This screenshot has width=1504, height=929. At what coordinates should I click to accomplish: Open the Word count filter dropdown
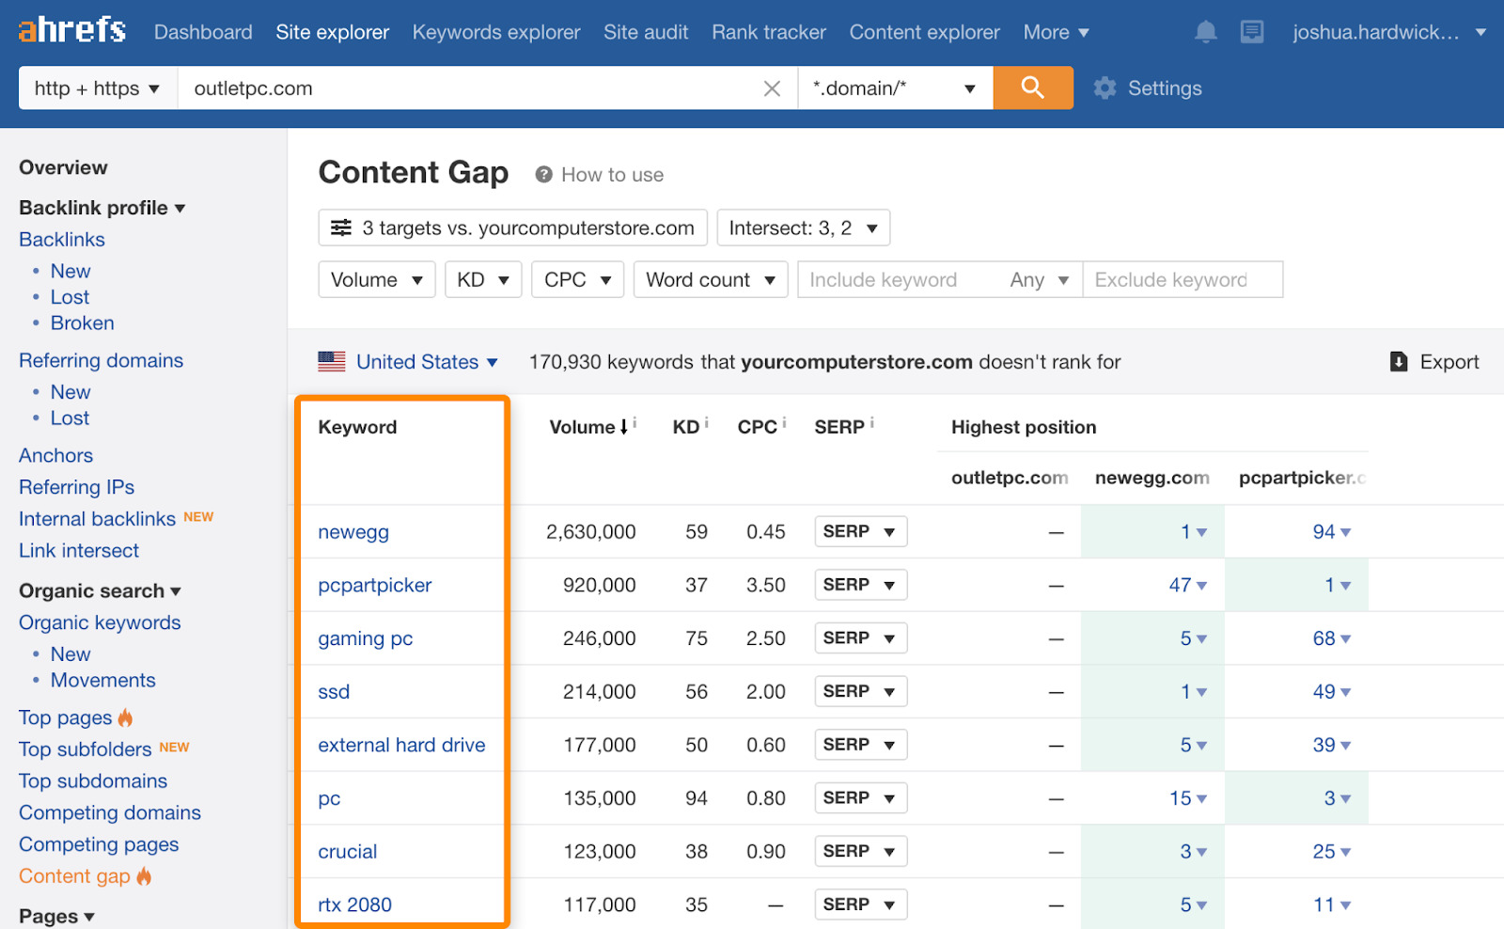[x=711, y=279]
